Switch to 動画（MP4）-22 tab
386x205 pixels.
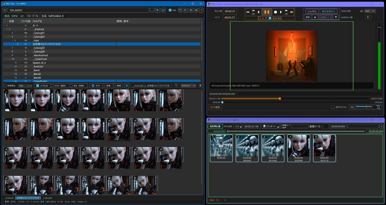(x=14, y=16)
